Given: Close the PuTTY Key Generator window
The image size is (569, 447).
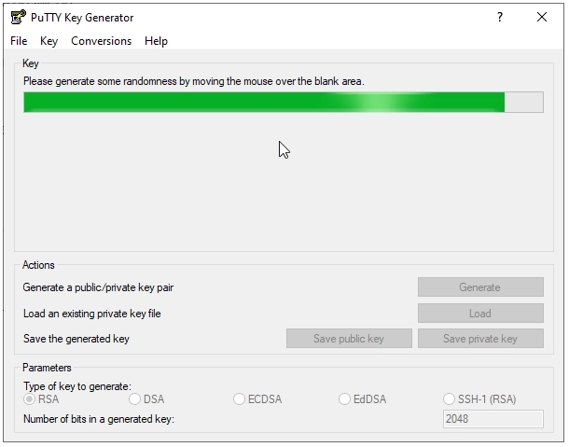Looking at the screenshot, I should [542, 17].
